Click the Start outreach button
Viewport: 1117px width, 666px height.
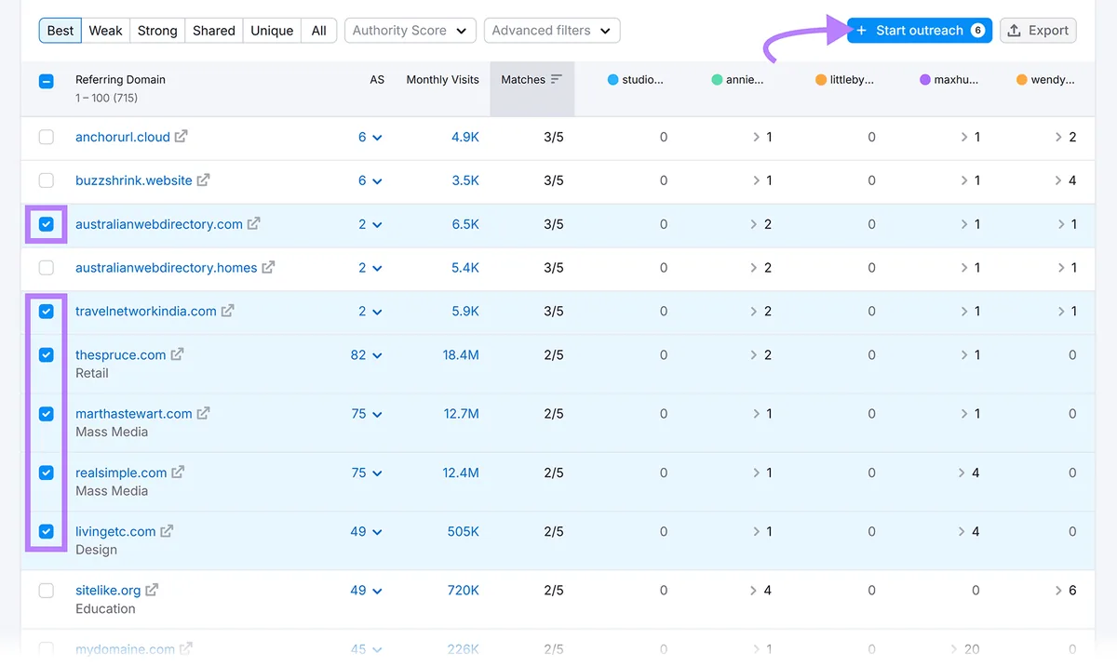(920, 31)
